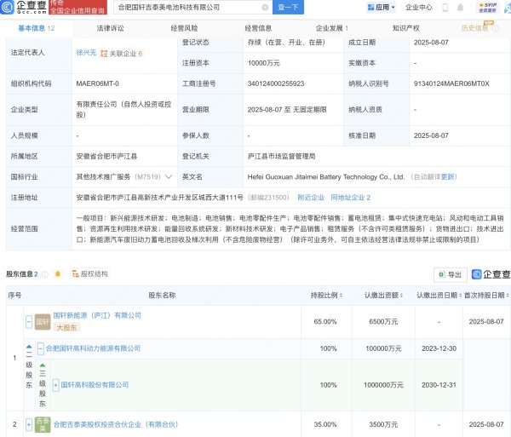Select taxpayer ID 91340124MAER06MT0X
The image size is (511, 437).
[451, 83]
